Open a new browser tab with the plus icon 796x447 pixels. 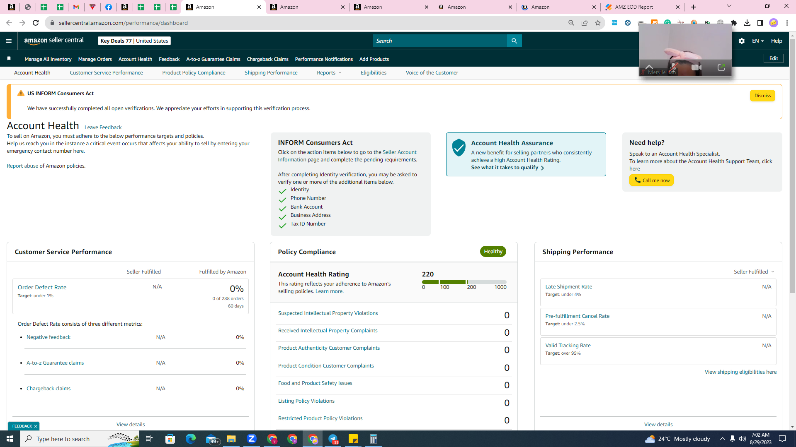694,7
